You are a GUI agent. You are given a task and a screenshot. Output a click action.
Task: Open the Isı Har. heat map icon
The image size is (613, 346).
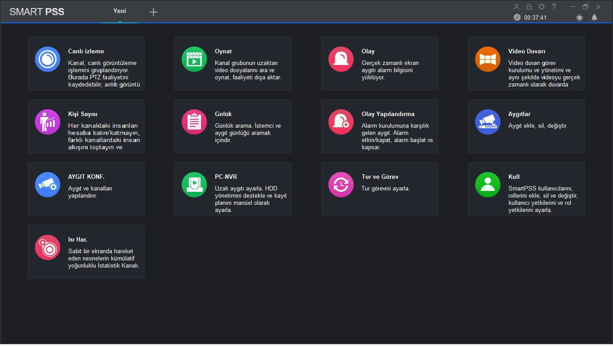(48, 247)
